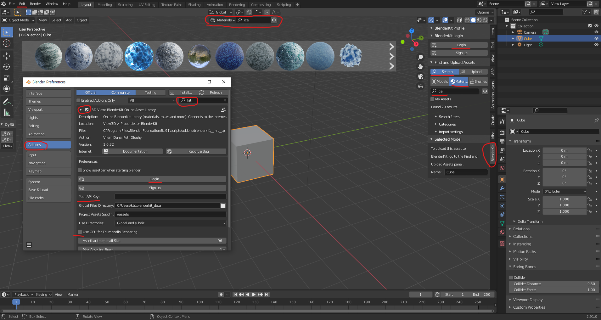Open add-on Documentation
Image resolution: width=601 pixels, height=320 pixels.
[x=132, y=151]
